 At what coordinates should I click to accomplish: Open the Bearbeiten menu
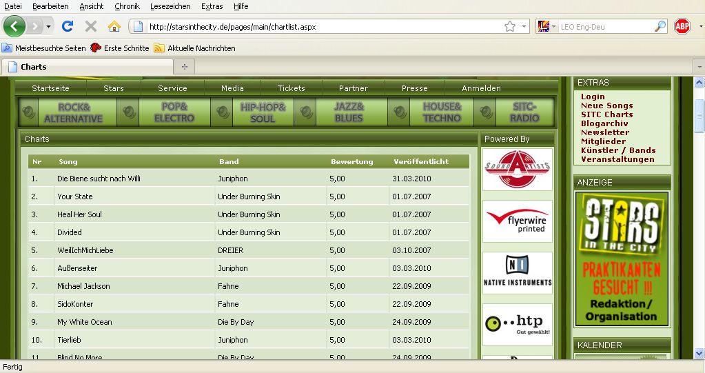click(x=50, y=6)
